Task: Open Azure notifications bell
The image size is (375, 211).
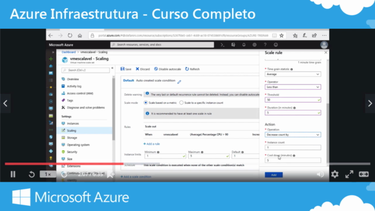Action: point(244,45)
